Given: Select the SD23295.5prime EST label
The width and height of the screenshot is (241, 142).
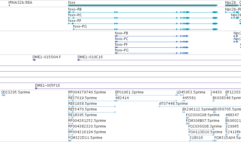Looking at the screenshot, I should 16,92.
